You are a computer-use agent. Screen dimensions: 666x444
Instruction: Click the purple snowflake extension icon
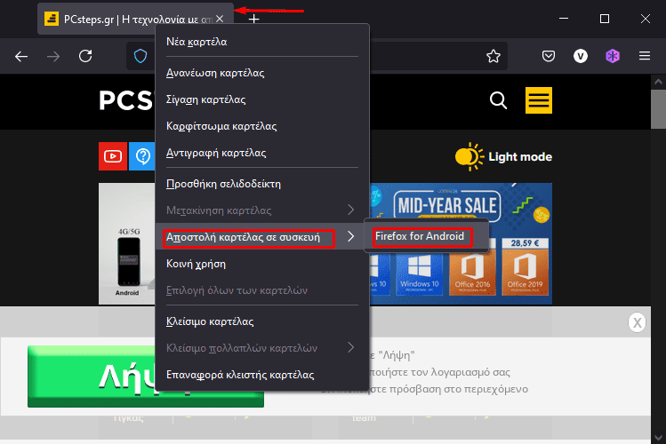613,56
